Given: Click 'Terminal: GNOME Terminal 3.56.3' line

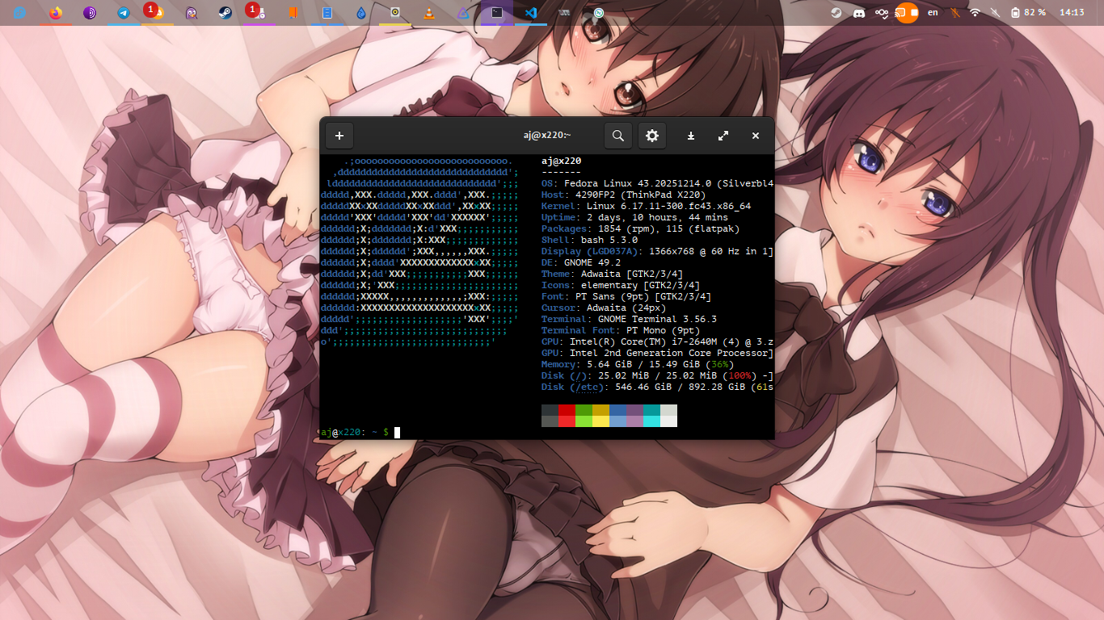Looking at the screenshot, I should pyautogui.click(x=629, y=319).
